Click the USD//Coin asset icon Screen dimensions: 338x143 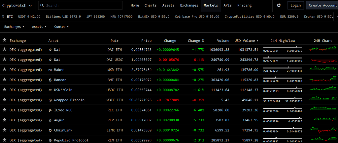point(50,90)
